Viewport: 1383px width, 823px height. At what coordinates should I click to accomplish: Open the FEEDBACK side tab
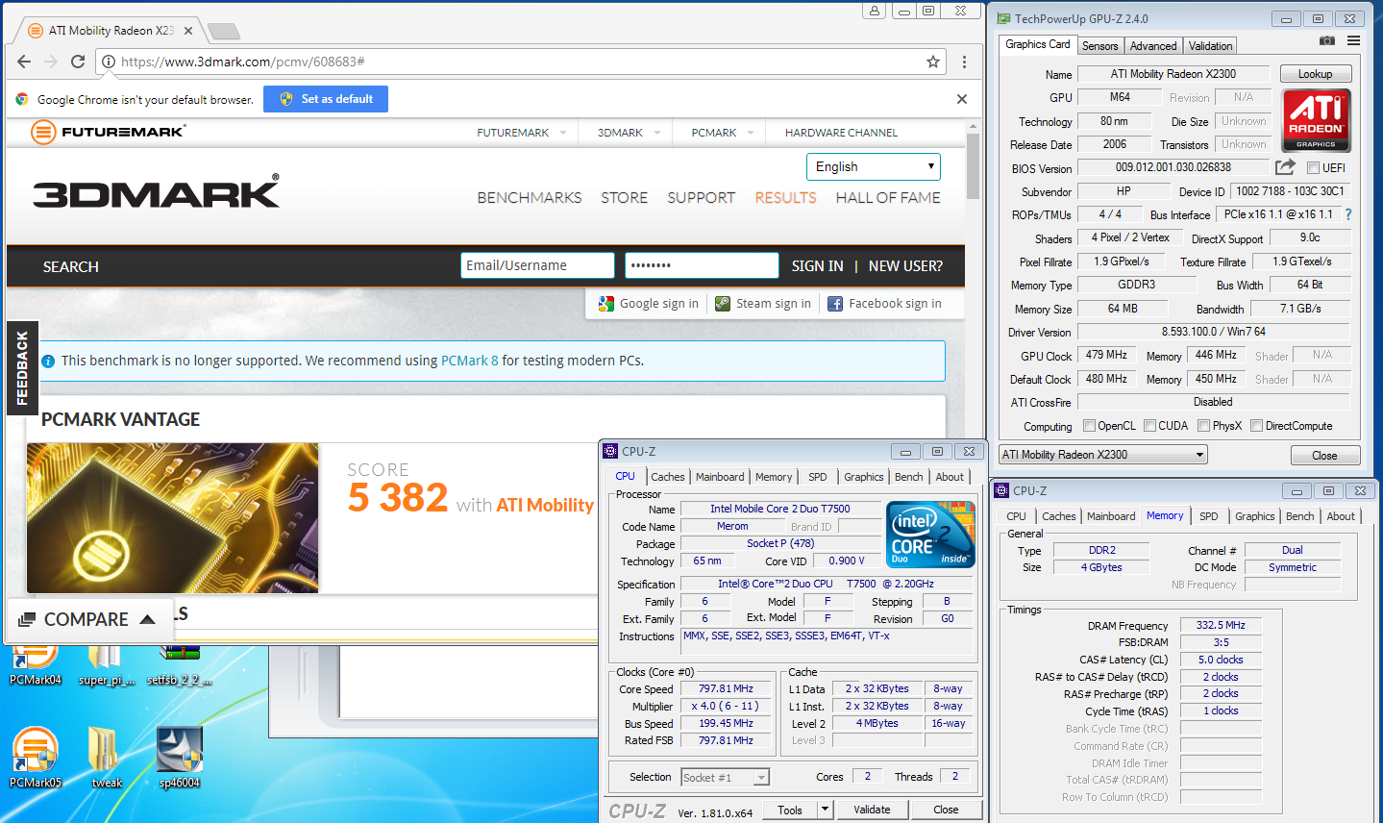pos(22,367)
